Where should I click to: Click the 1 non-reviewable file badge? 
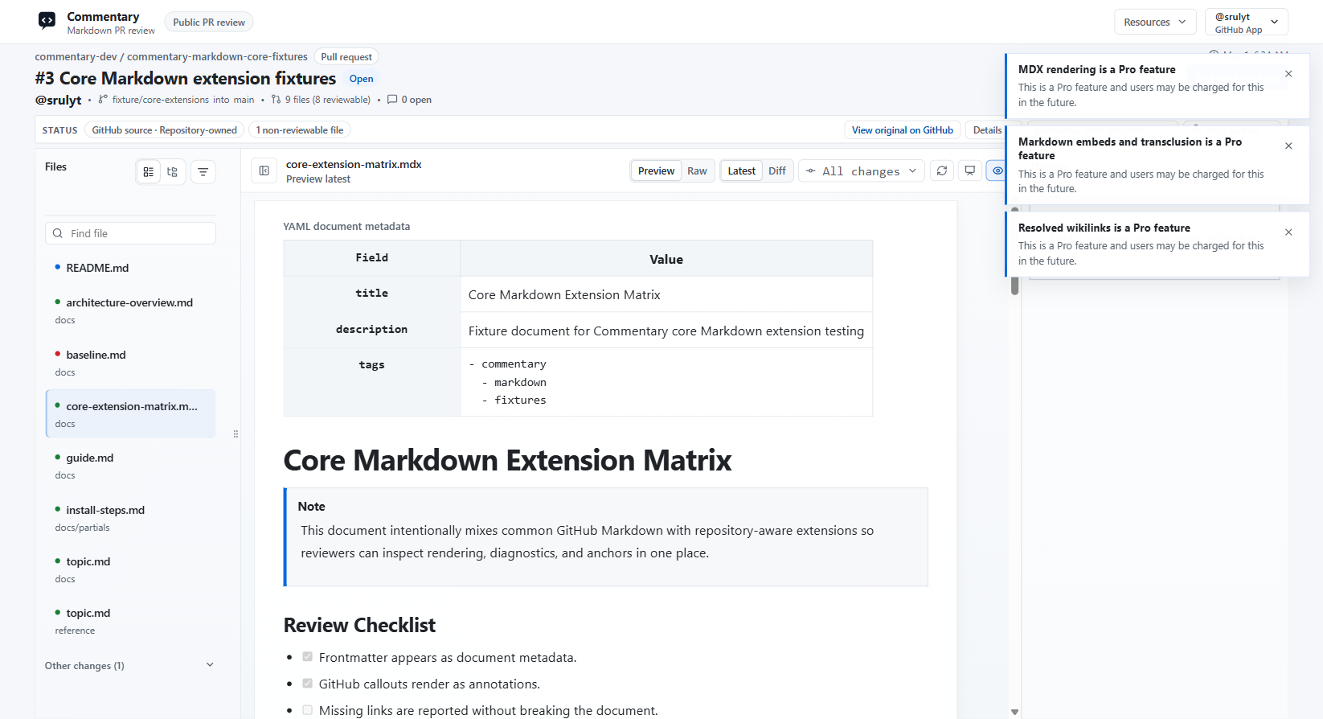click(299, 130)
